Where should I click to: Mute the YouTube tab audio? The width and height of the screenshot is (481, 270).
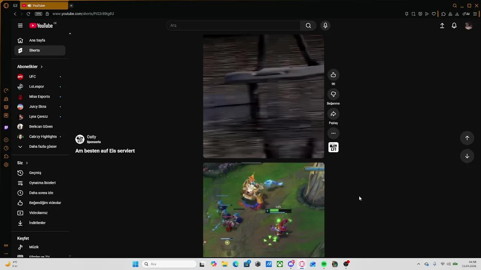click(29, 6)
